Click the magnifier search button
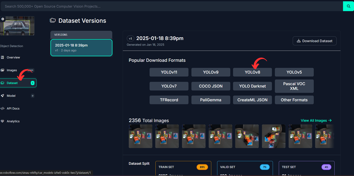This screenshot has height=176, width=354. [348, 6]
